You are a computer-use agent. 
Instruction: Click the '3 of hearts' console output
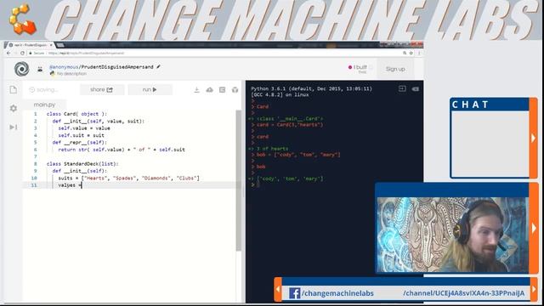coord(272,149)
